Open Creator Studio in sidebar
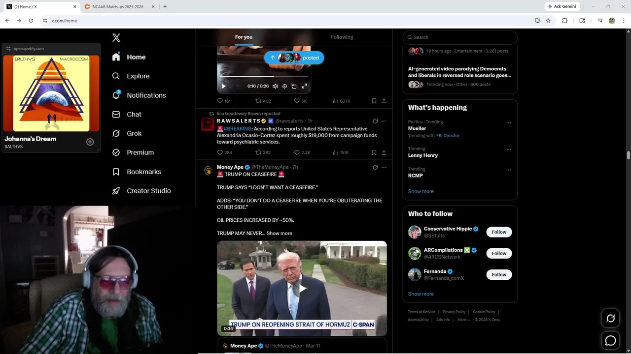 [x=141, y=191]
